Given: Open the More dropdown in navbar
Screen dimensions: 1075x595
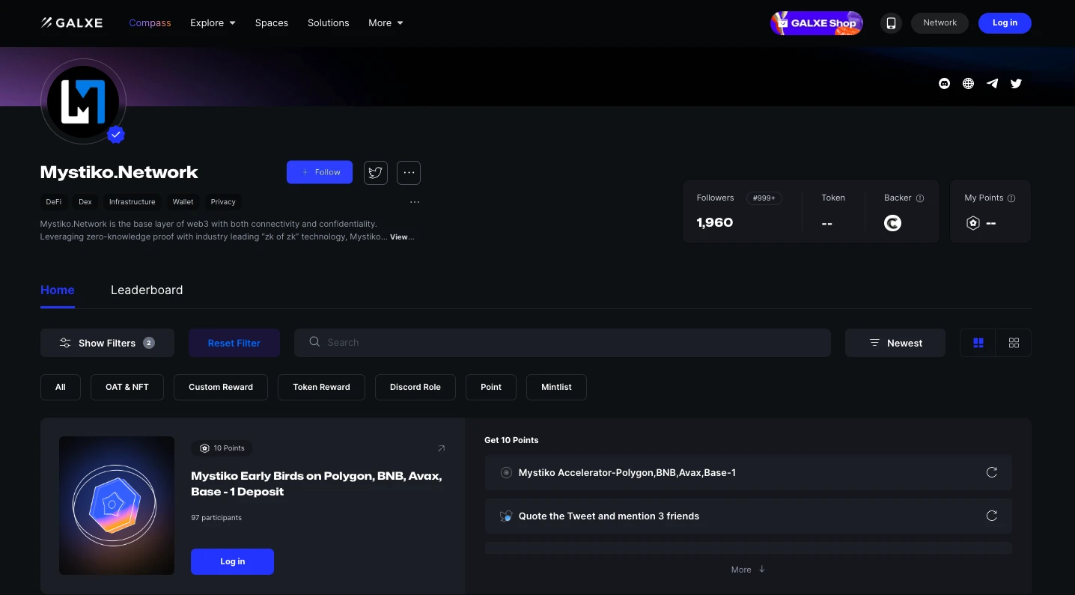Looking at the screenshot, I should click(386, 23).
